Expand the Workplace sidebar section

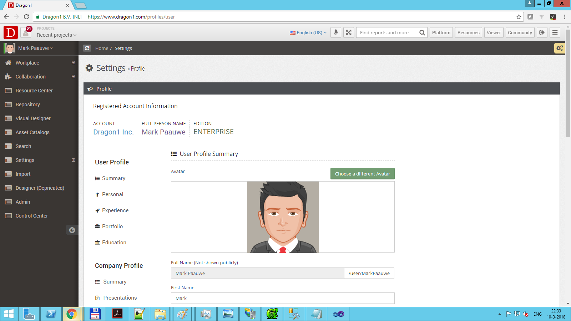pyautogui.click(x=73, y=63)
